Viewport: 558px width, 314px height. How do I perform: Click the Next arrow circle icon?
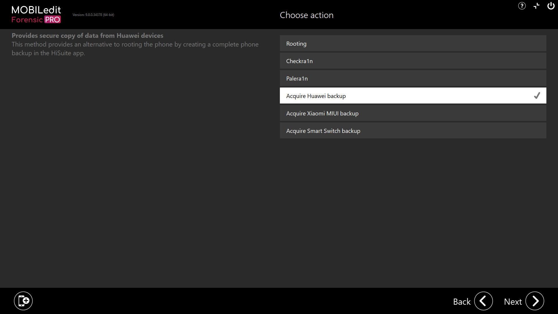[x=535, y=301]
